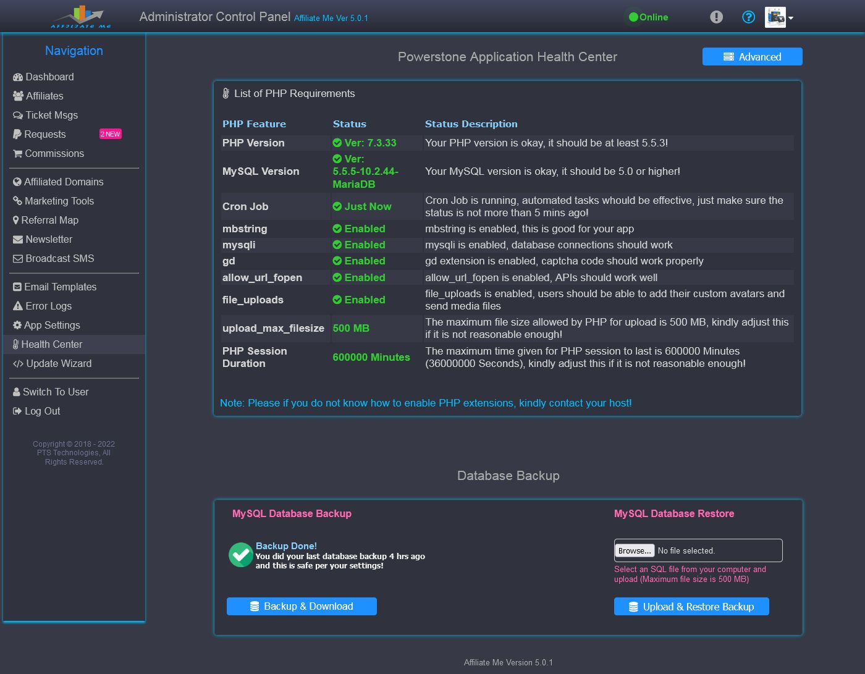Click the Newsletter envelope icon
This screenshot has height=674, width=865.
click(18, 240)
